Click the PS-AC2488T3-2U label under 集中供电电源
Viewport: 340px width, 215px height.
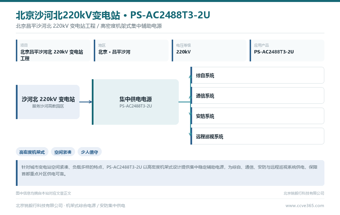[x=136, y=106]
